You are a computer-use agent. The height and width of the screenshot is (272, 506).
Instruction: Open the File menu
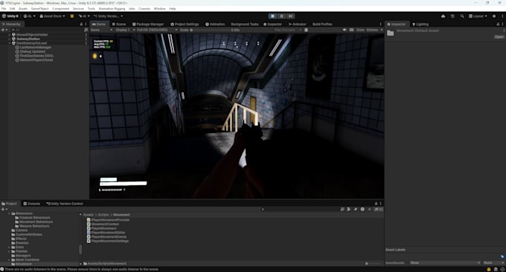tap(4, 9)
